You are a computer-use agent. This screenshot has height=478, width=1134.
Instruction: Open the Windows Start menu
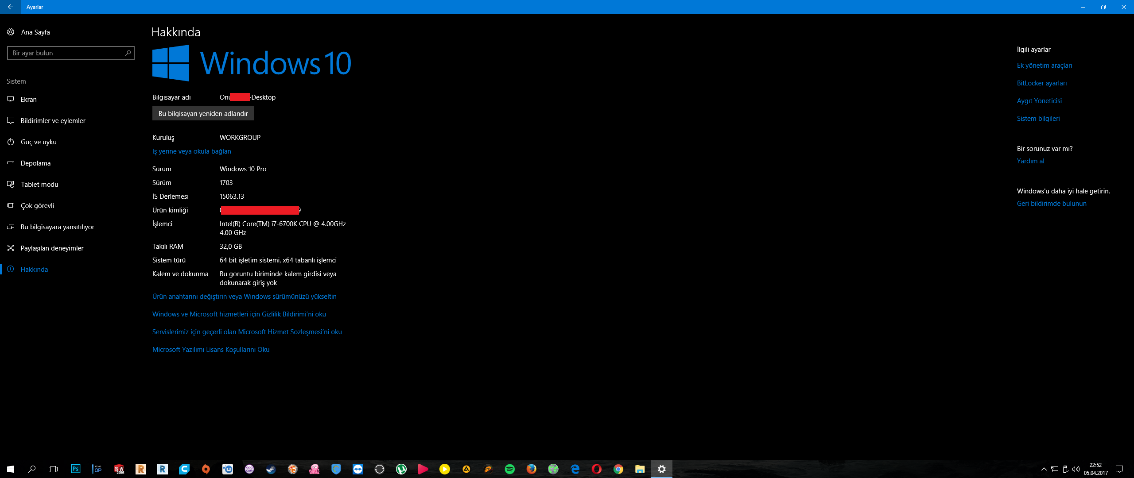11,469
